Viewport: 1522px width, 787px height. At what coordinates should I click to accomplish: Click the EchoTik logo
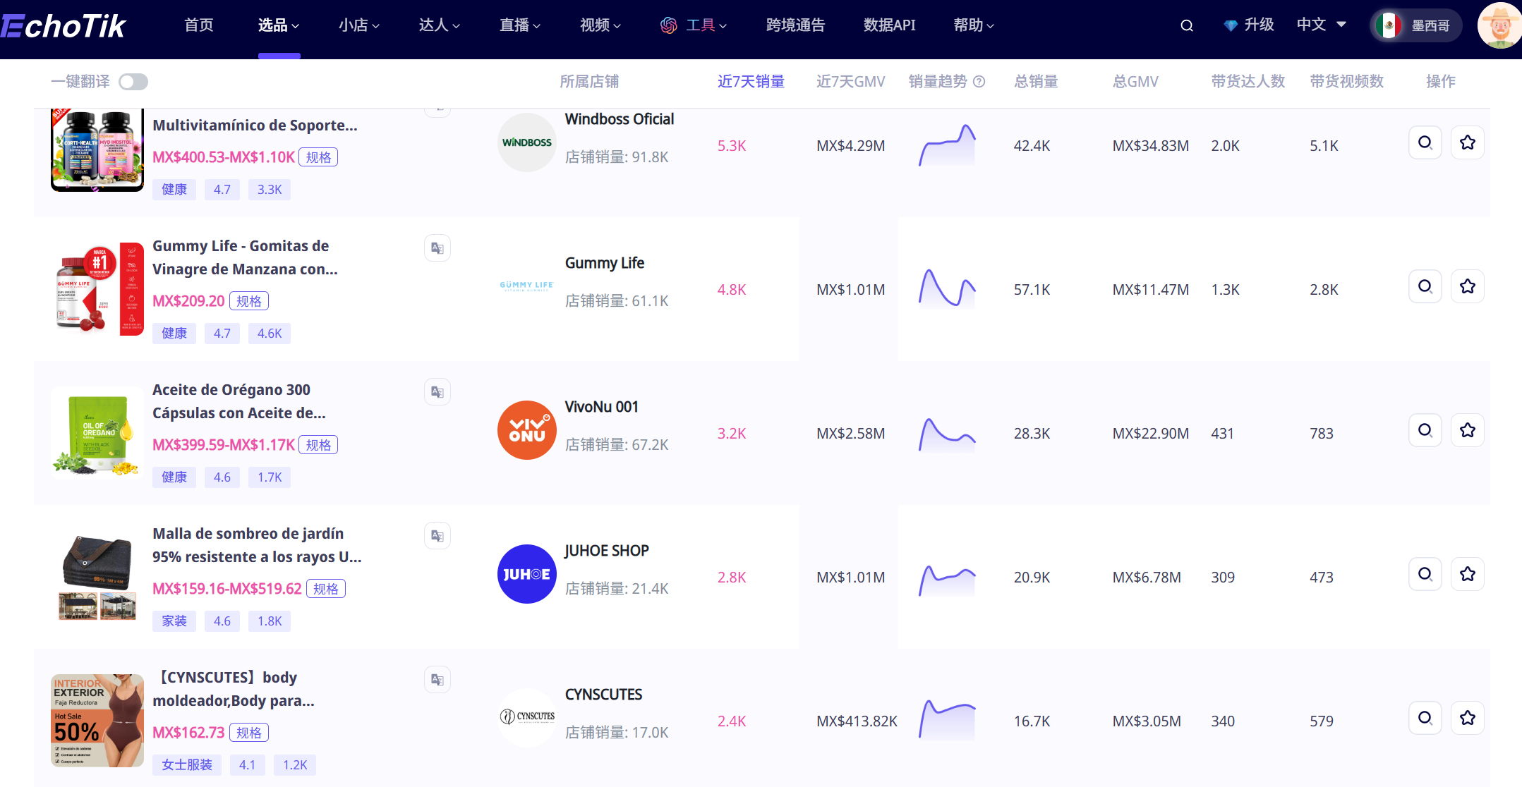[x=64, y=25]
